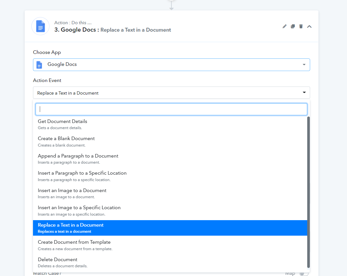Click the pencil edit icon for step 3

click(284, 26)
